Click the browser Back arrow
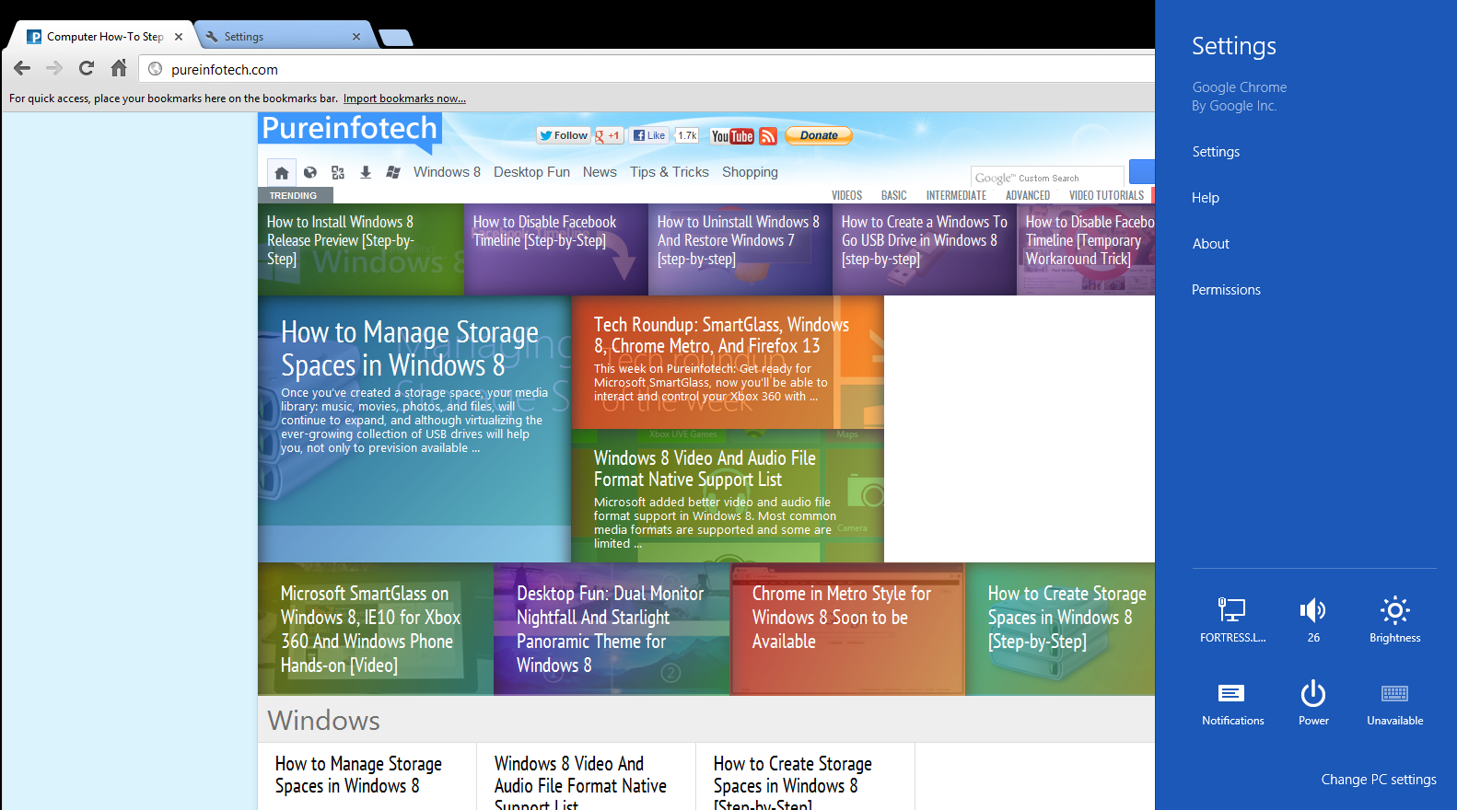 (22, 68)
